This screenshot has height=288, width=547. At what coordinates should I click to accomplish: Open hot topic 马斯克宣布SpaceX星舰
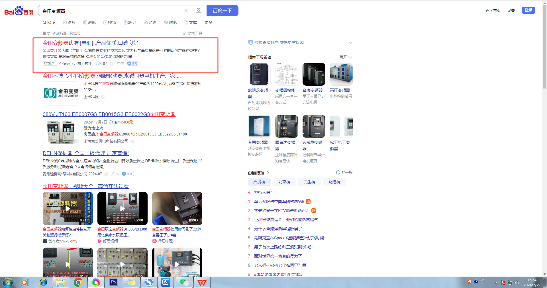click(x=289, y=238)
